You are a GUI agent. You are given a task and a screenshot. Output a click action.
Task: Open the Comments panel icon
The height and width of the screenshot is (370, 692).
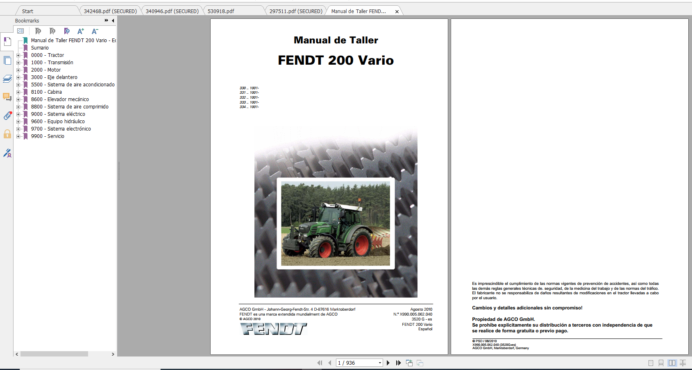pos(7,97)
